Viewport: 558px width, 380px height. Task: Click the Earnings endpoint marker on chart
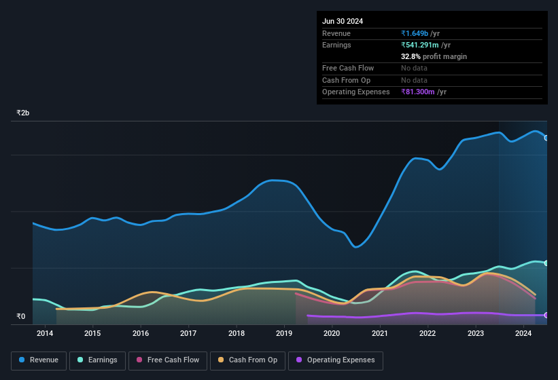pos(546,263)
